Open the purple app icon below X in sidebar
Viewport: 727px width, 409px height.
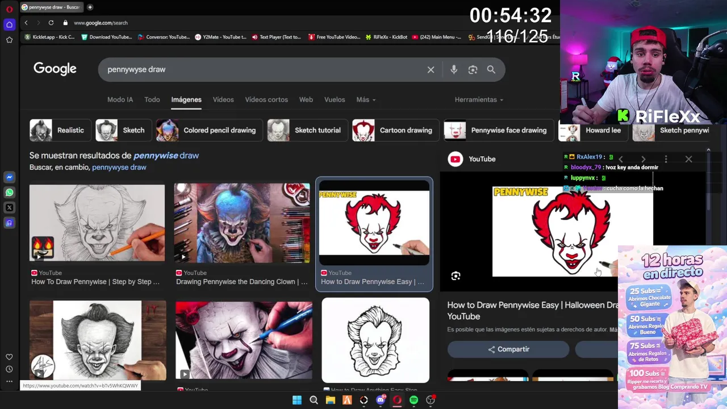[x=9, y=223]
